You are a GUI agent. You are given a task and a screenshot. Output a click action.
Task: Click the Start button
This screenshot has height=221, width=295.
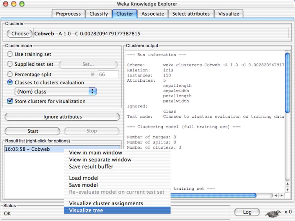pos(33,131)
